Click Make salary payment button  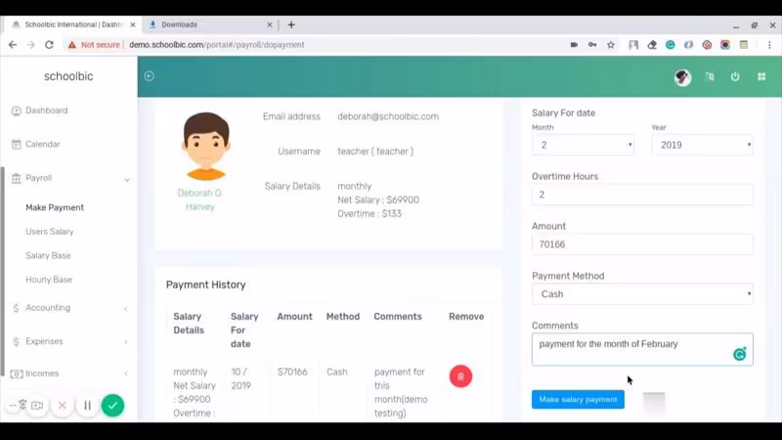pyautogui.click(x=578, y=400)
